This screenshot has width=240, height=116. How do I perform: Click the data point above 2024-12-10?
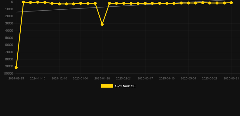point(59,4)
